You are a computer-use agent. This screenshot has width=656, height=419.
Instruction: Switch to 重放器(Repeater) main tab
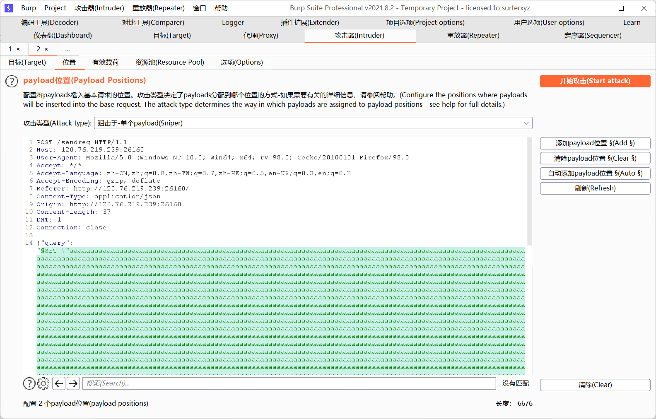click(473, 35)
